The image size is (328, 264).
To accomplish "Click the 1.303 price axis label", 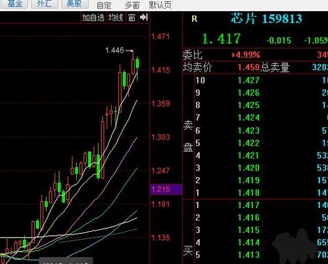I will [160, 138].
